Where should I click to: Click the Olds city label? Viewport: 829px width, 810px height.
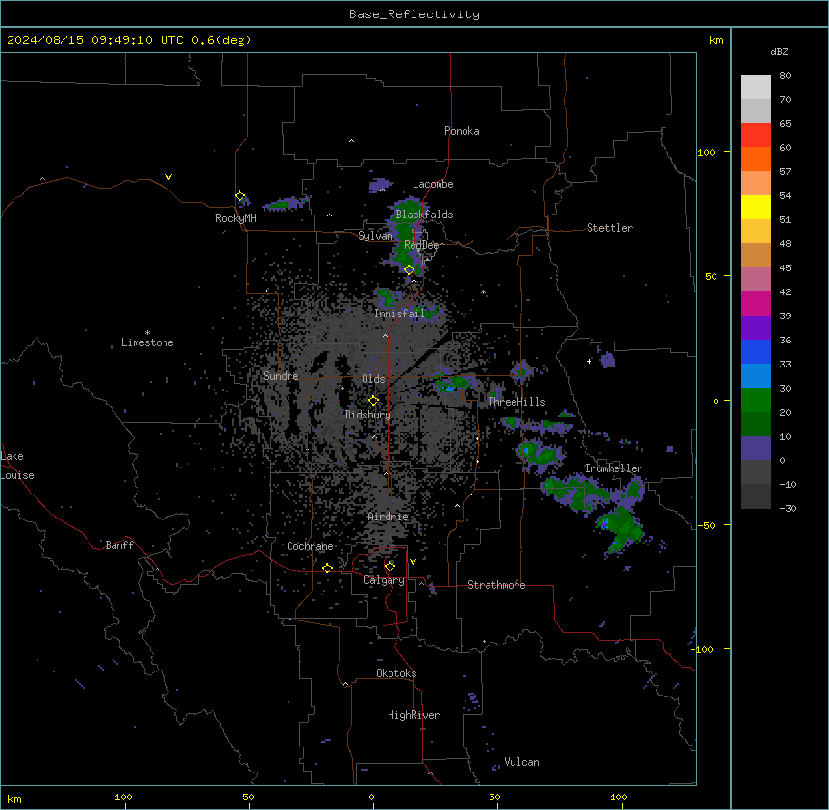[373, 379]
